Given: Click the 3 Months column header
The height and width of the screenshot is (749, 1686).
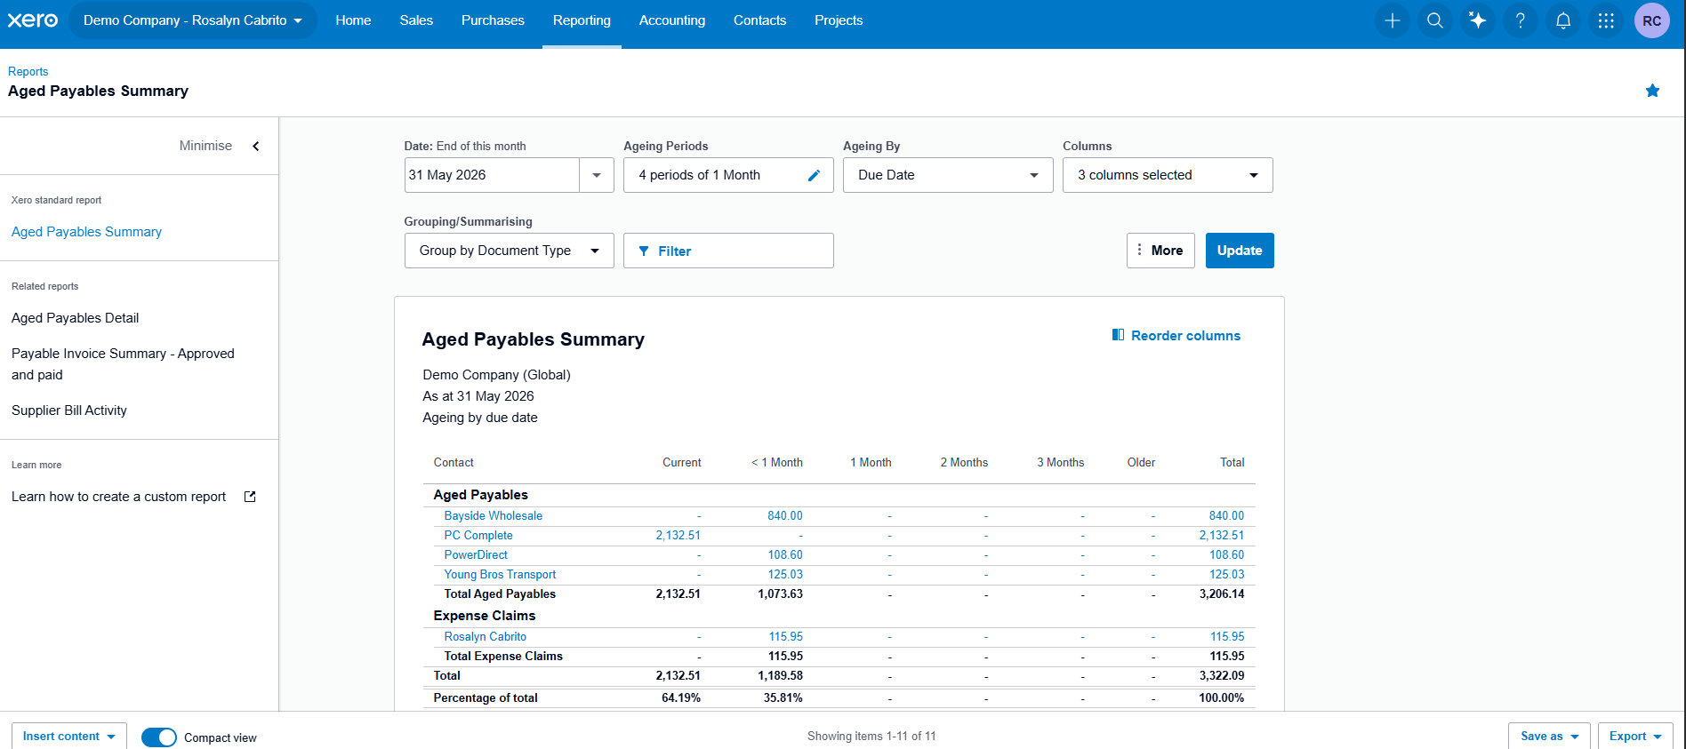Looking at the screenshot, I should (x=1060, y=463).
